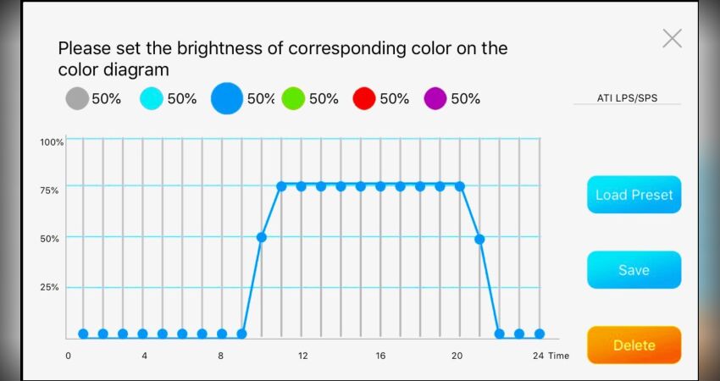This screenshot has width=720, height=381.
Task: Select the red color channel circle
Action: coord(364,99)
